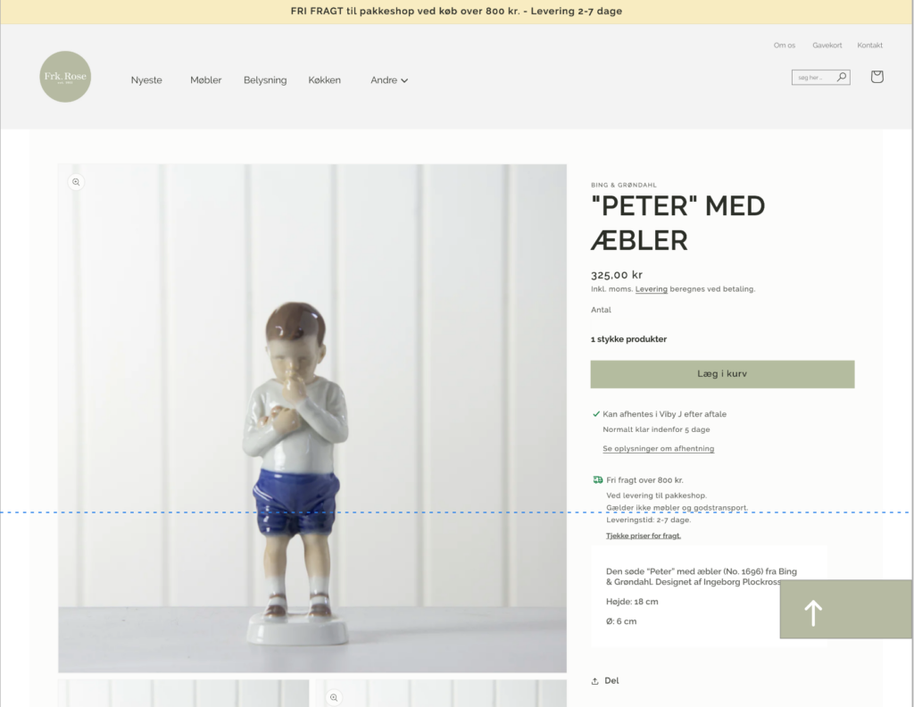Click the Frk. Rose logo
The image size is (914, 707).
coord(65,77)
